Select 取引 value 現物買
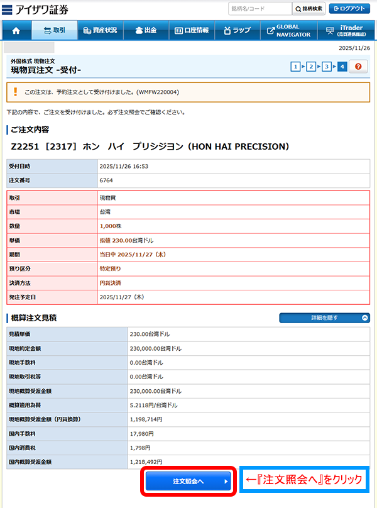 click(107, 197)
